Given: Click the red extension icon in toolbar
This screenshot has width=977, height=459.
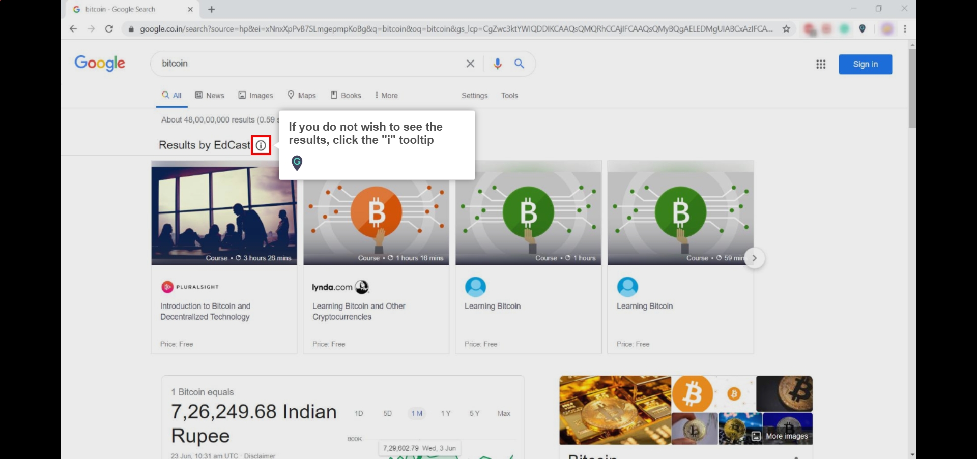Looking at the screenshot, I should coord(810,29).
